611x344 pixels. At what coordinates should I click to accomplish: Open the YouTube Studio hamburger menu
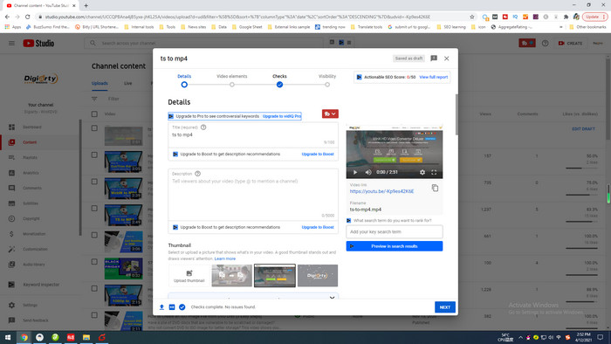pyautogui.click(x=11, y=44)
